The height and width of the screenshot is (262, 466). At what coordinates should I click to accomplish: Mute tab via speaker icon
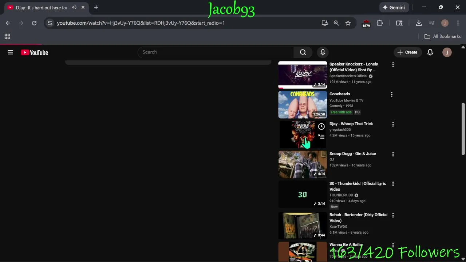pyautogui.click(x=74, y=7)
